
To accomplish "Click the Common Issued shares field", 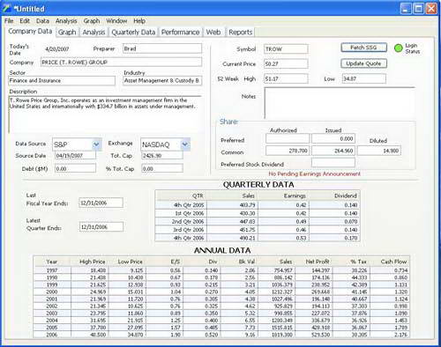I will click(333, 151).
